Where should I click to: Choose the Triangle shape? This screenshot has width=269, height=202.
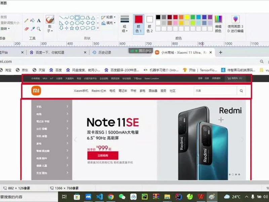tap(93, 18)
